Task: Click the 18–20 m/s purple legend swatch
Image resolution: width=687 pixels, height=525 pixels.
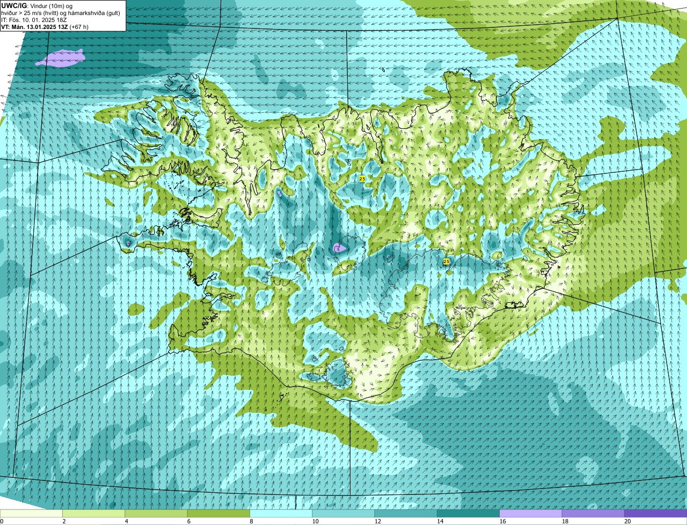Action: click(593, 514)
